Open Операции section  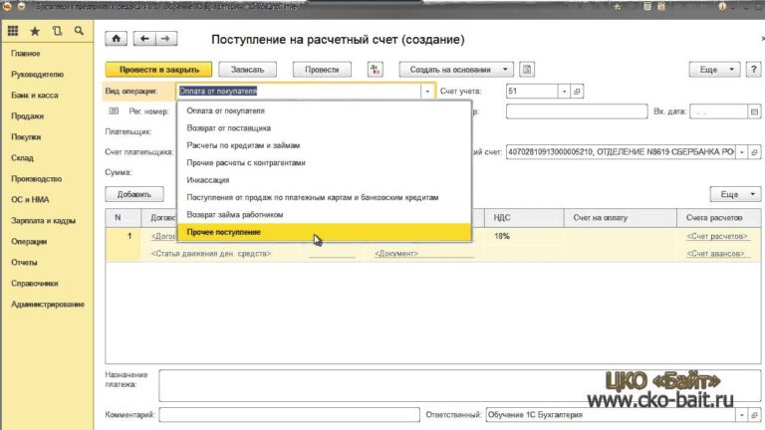pos(29,241)
